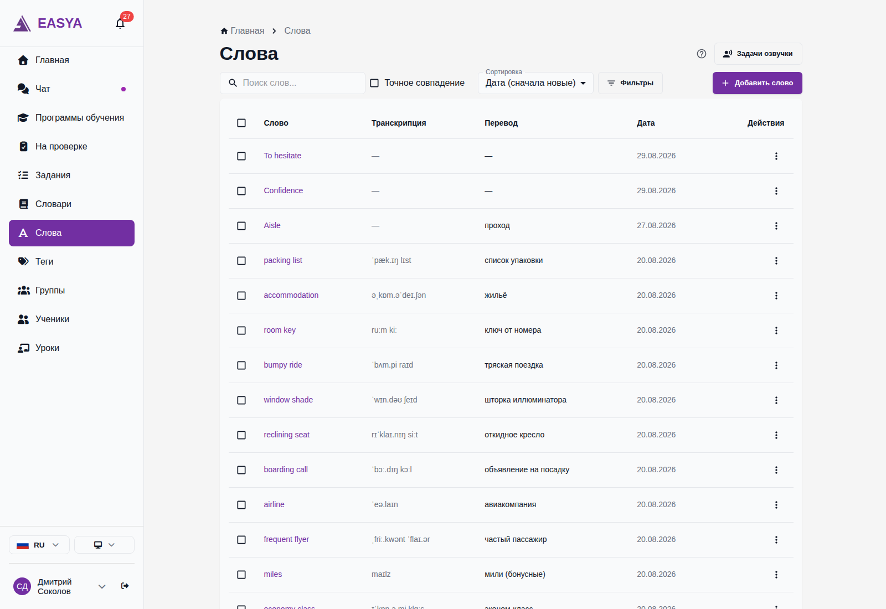Sort by the Дата column header
The image size is (886, 609).
coord(646,123)
